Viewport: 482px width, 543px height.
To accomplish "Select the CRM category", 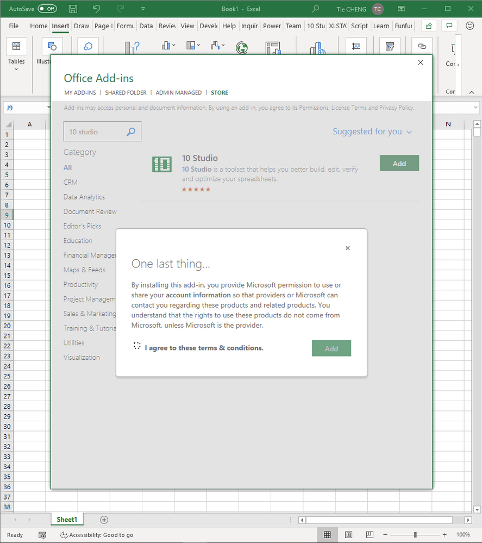I will [70, 182].
